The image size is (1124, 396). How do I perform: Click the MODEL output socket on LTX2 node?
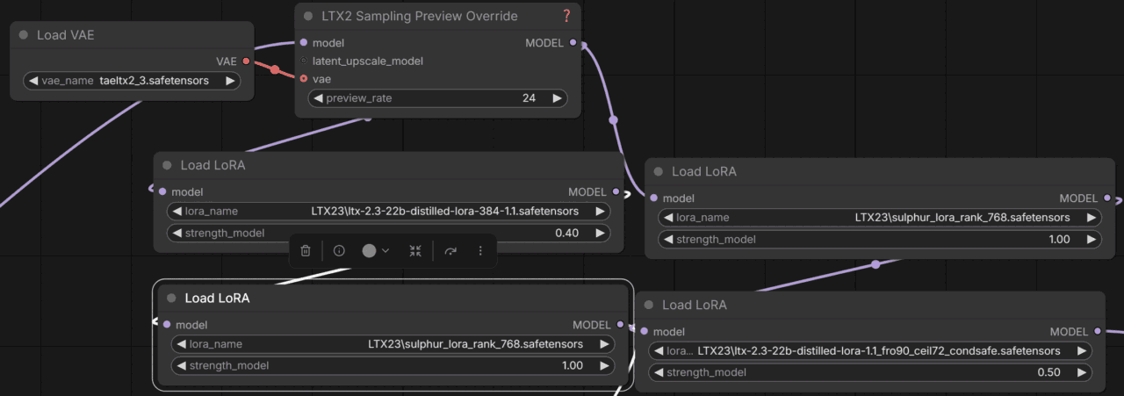(x=573, y=42)
